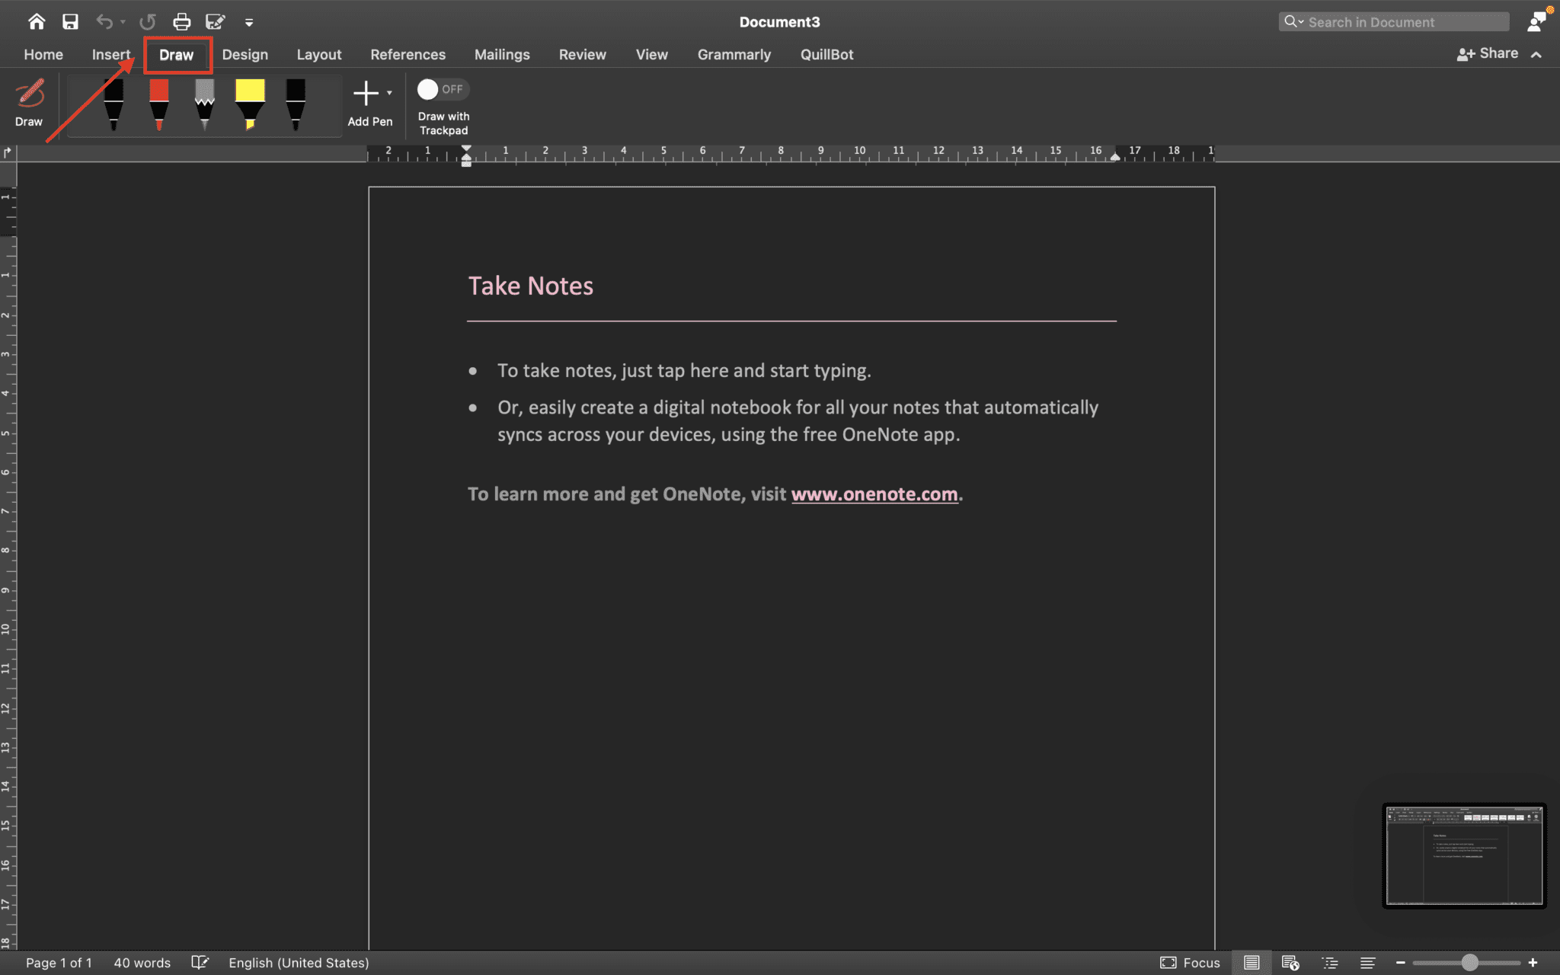Viewport: 1560px width, 975px height.
Task: Select the red felt tip pen
Action: pyautogui.click(x=158, y=103)
